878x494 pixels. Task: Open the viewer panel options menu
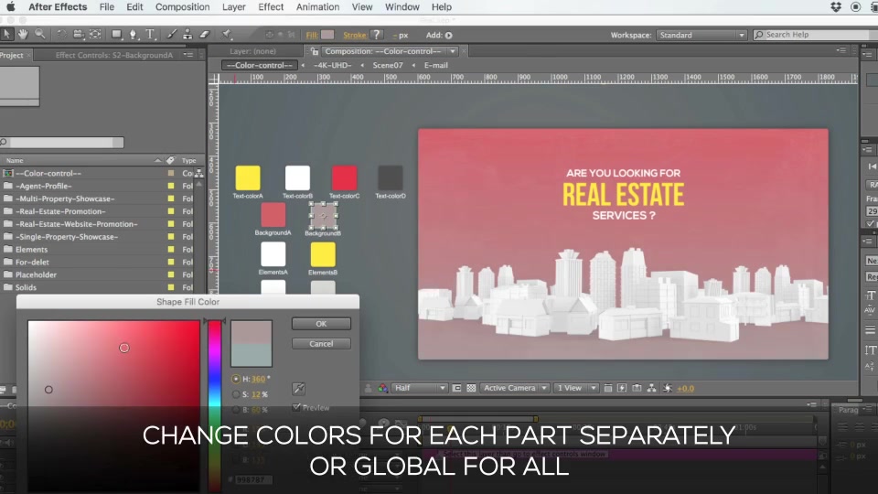point(841,50)
